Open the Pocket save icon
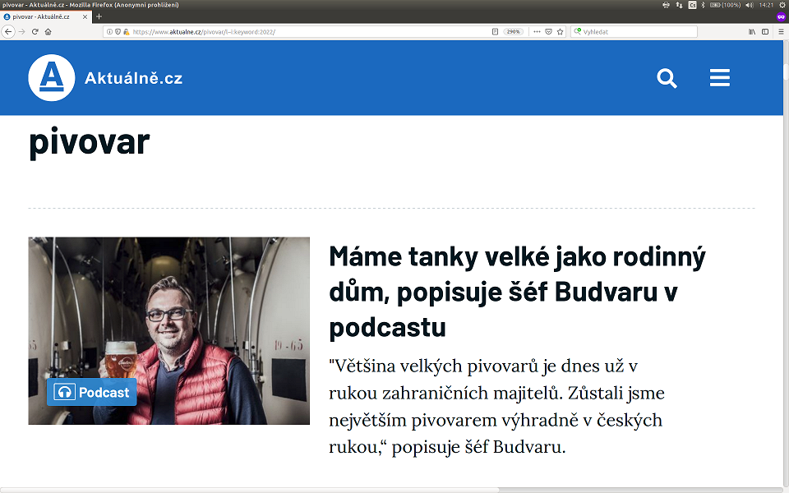This screenshot has width=789, height=493. click(548, 31)
